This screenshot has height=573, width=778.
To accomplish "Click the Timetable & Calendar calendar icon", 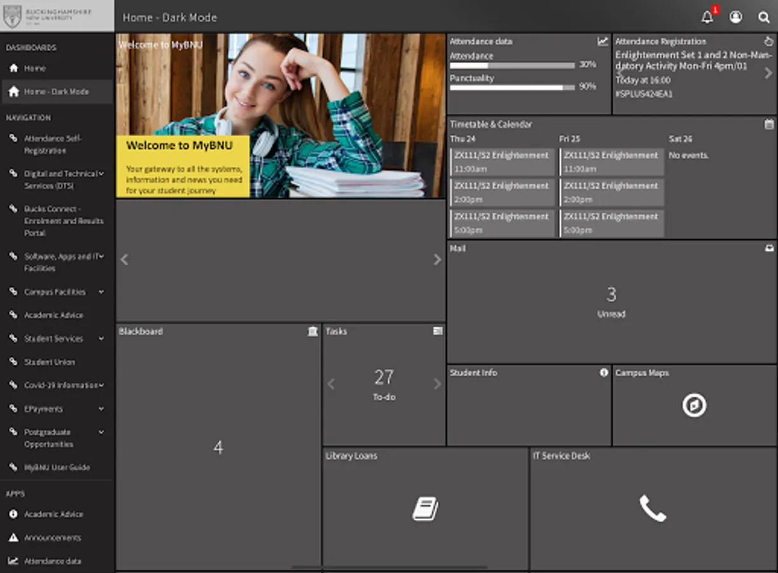I will pyautogui.click(x=769, y=124).
